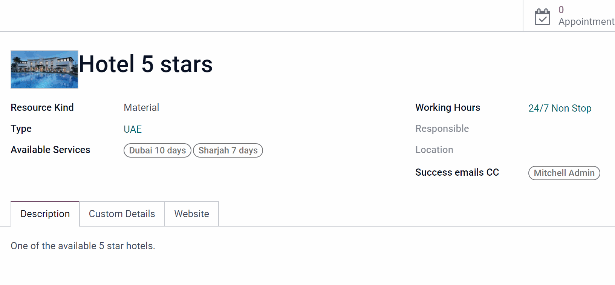Click the Sharjah 7 days tag
The image size is (615, 285).
[228, 150]
